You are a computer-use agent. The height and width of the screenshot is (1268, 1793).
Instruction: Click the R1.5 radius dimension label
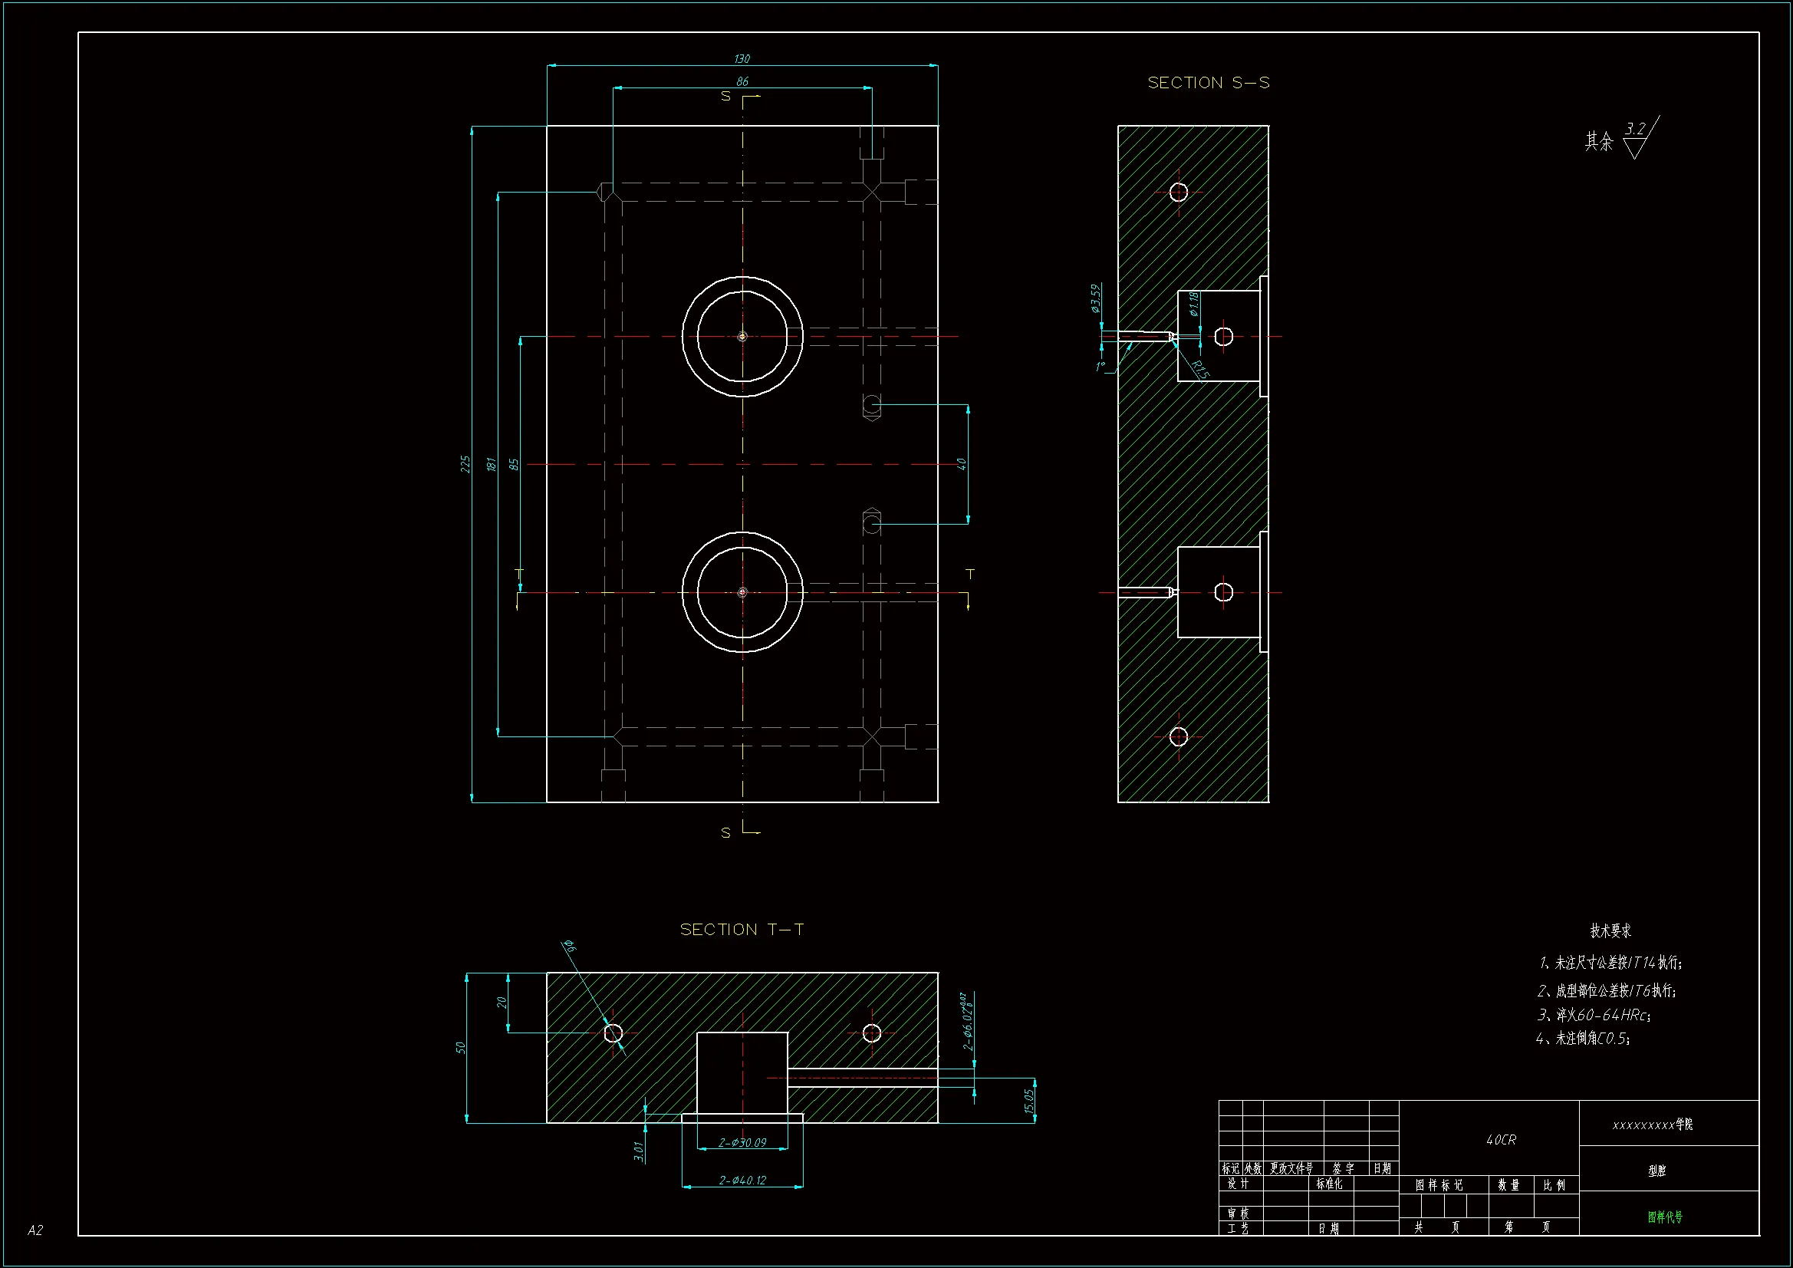click(1200, 370)
